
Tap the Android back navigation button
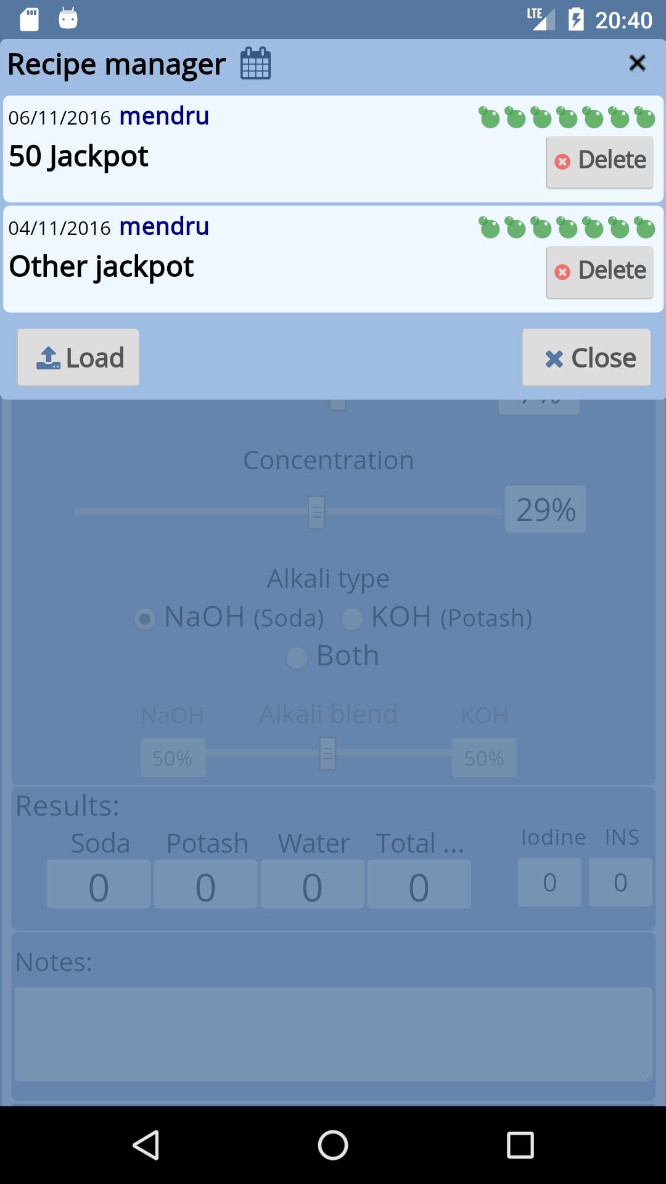pyautogui.click(x=146, y=1145)
